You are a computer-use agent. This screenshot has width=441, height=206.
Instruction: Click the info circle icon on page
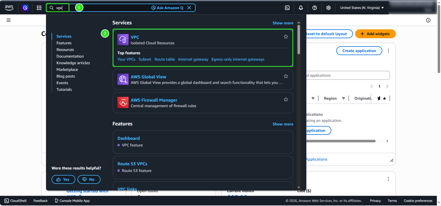[428, 20]
